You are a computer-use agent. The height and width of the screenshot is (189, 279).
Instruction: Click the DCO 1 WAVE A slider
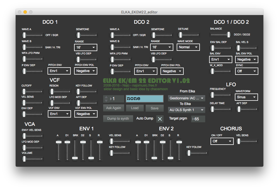click(x=32, y=35)
